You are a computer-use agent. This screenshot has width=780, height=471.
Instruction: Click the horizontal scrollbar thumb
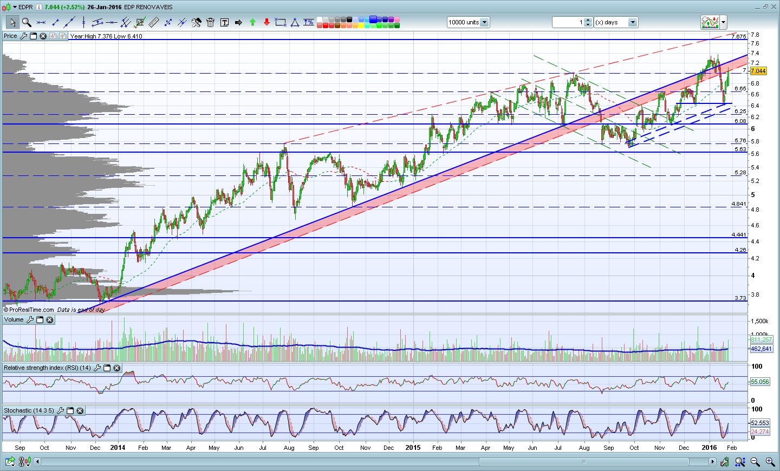(x=584, y=462)
